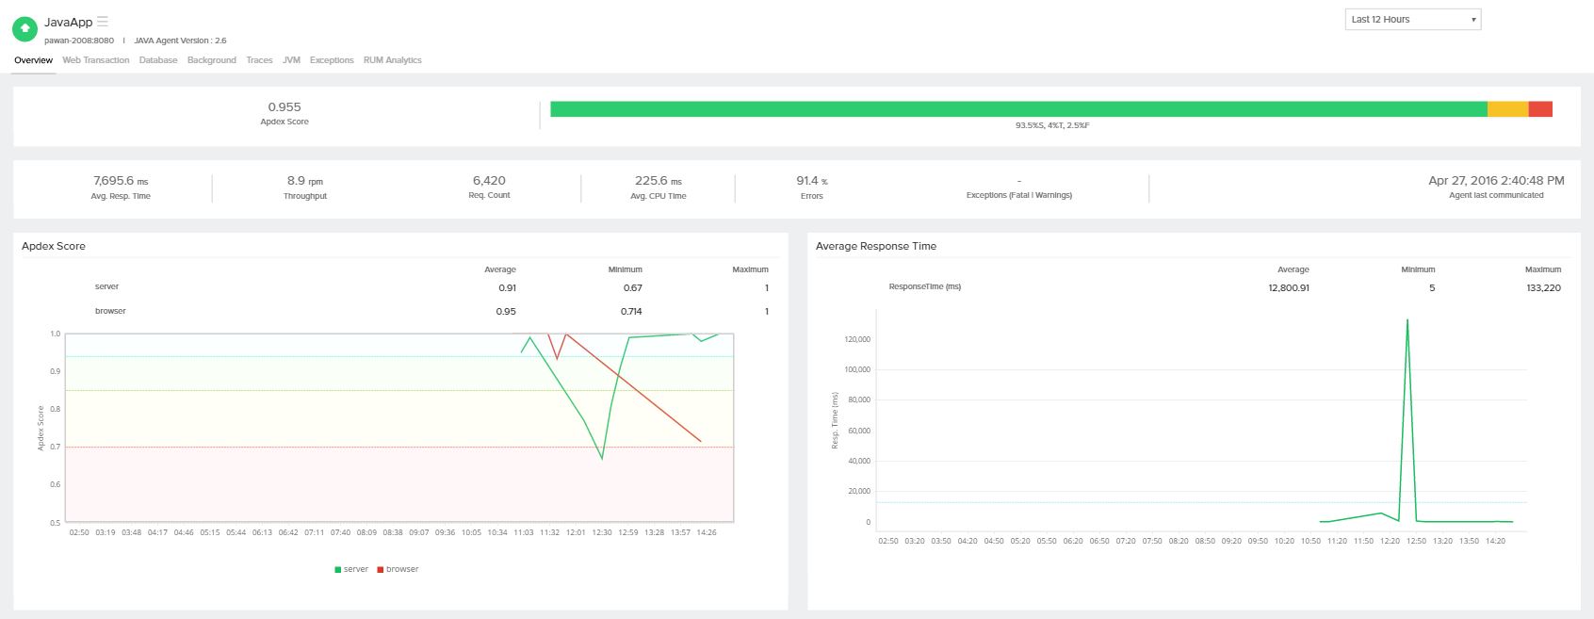This screenshot has height=619, width=1594.
Task: Click the response time spike peak
Action: point(1407,321)
